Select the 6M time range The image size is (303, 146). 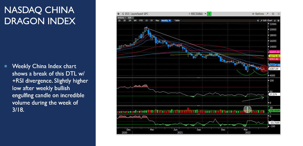pos(135,21)
